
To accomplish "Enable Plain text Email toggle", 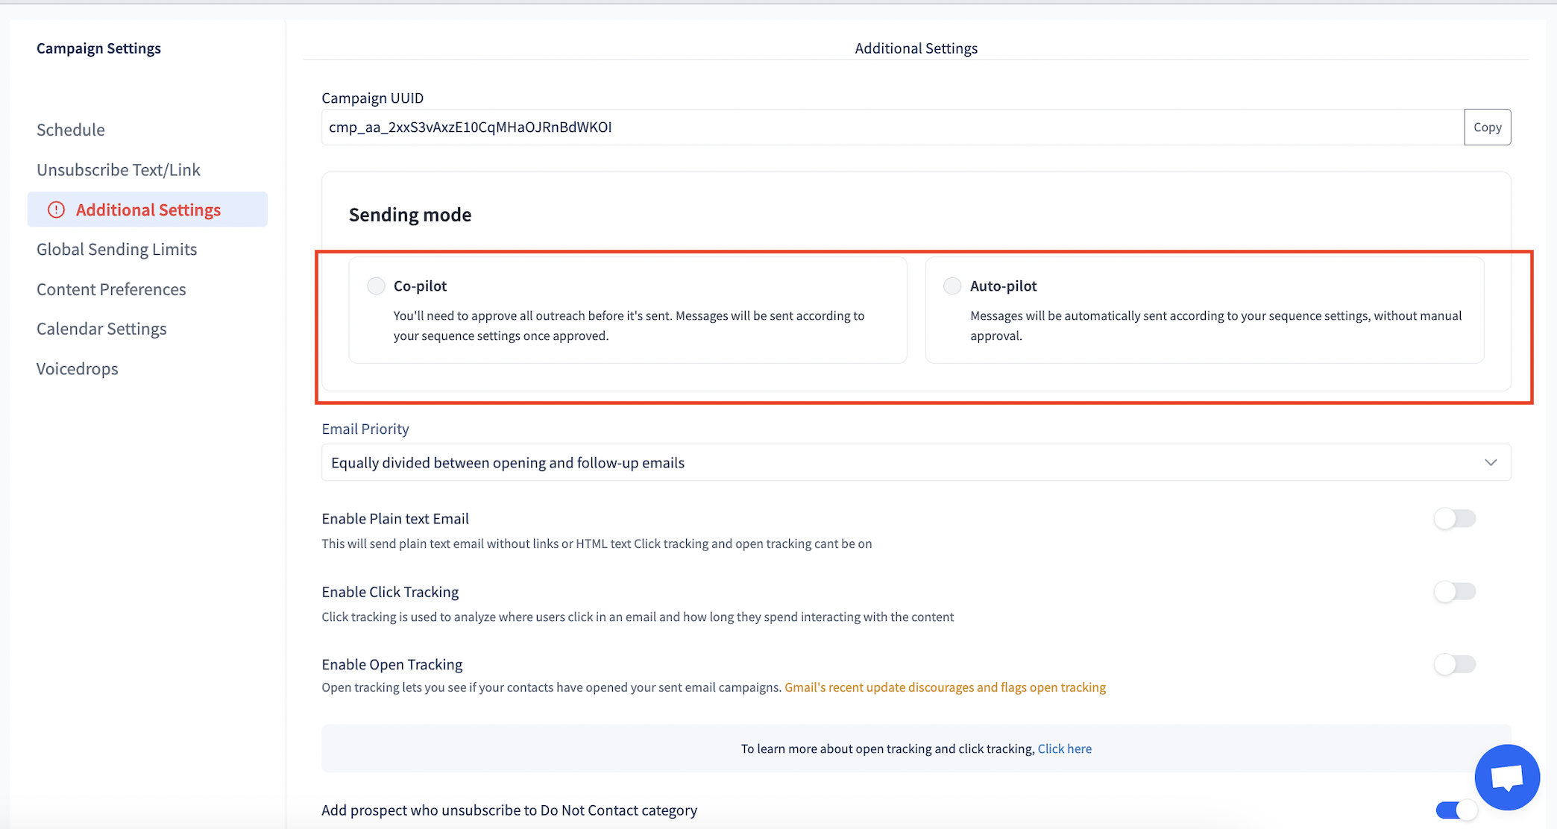I will [x=1454, y=519].
